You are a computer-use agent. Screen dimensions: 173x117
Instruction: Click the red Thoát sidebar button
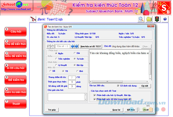point(16,104)
